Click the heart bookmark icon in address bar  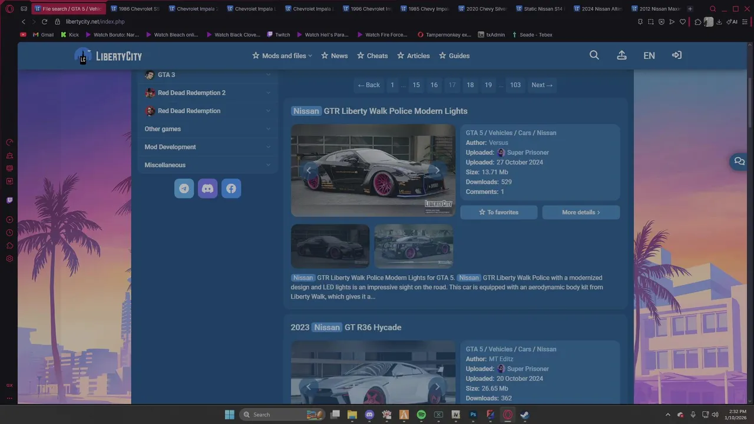coord(683,22)
